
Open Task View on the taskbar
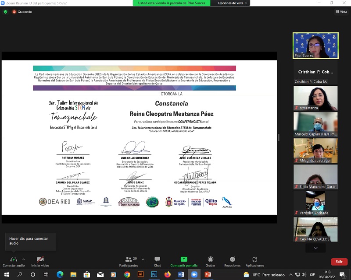coord(46,274)
